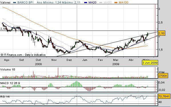Click the 40 RSI axis label
This screenshot has width=171, height=107.
tap(160, 102)
